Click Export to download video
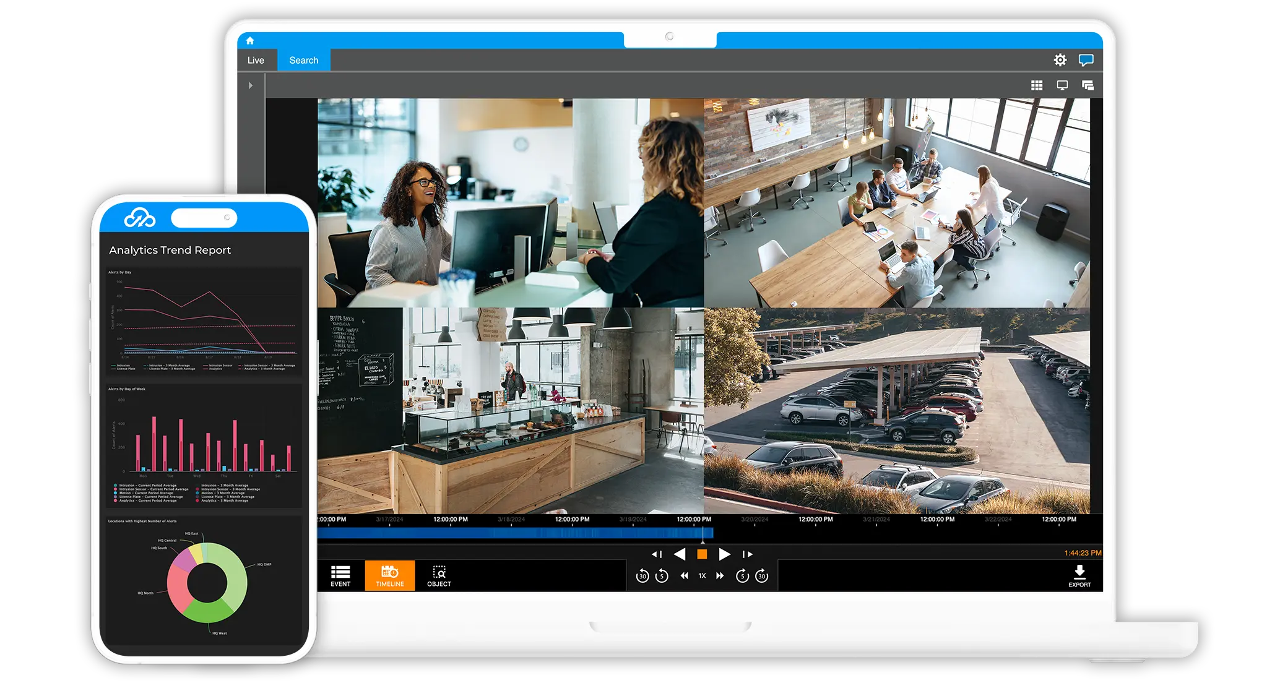Image resolution: width=1280 pixels, height=683 pixels. 1079,576
